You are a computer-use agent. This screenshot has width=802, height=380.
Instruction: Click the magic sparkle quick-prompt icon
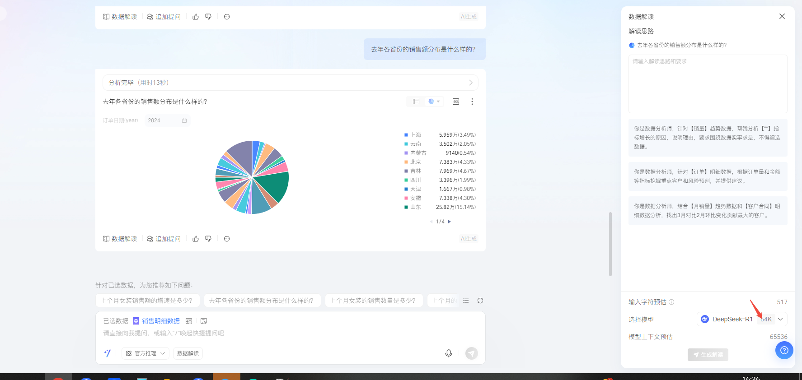108,353
